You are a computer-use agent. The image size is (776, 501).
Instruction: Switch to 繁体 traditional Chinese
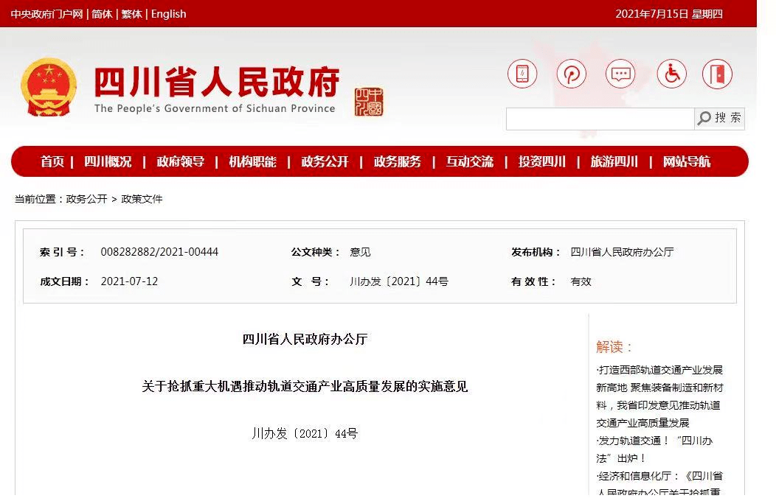pyautogui.click(x=132, y=14)
